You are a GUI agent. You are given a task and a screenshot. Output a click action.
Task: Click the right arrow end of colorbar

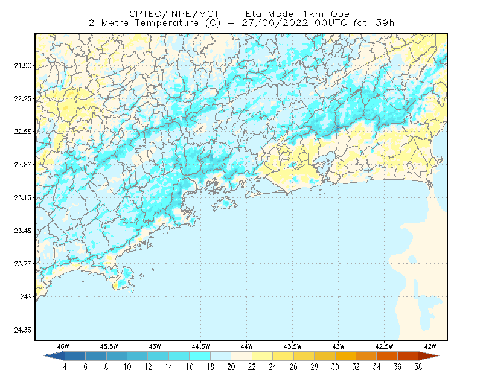(x=429, y=356)
